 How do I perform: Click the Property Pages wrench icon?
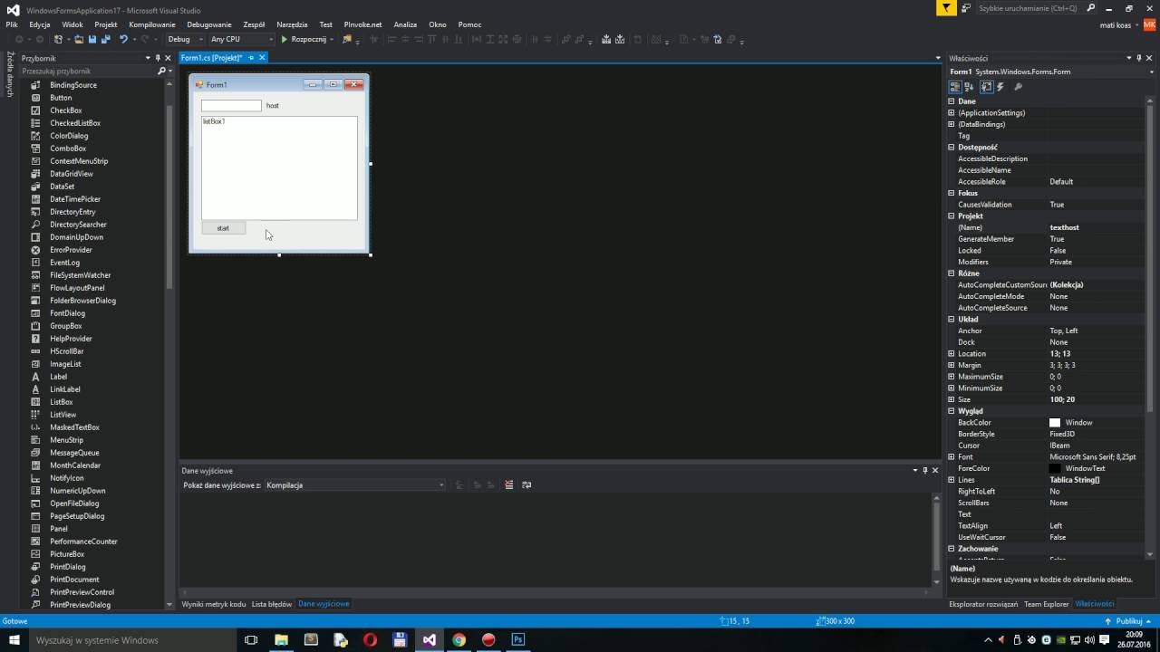(1018, 87)
